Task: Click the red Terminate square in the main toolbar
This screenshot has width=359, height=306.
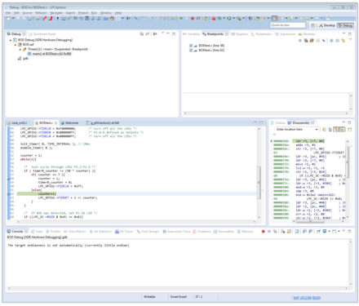Action: (x=193, y=18)
